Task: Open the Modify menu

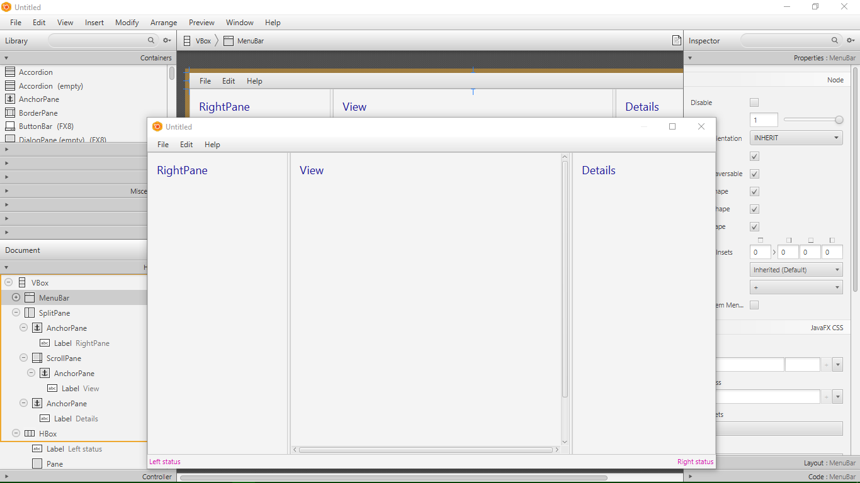Action: coord(127,22)
